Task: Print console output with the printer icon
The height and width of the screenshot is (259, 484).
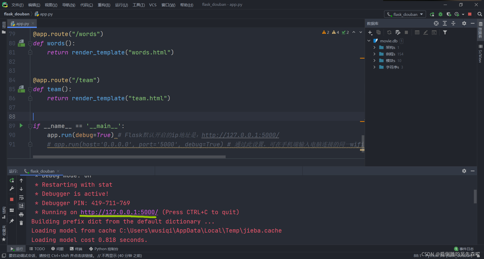Action: pos(21,215)
